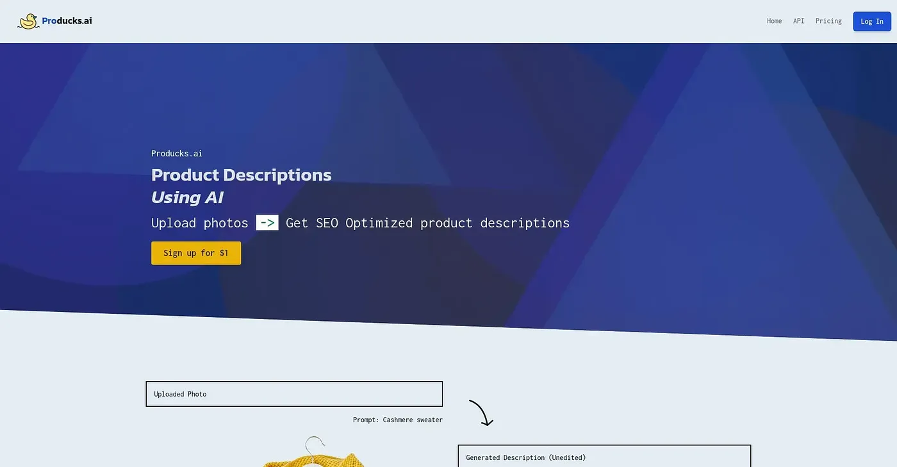Open the Pricing page link
Screen dimensions: 897x467
point(828,21)
